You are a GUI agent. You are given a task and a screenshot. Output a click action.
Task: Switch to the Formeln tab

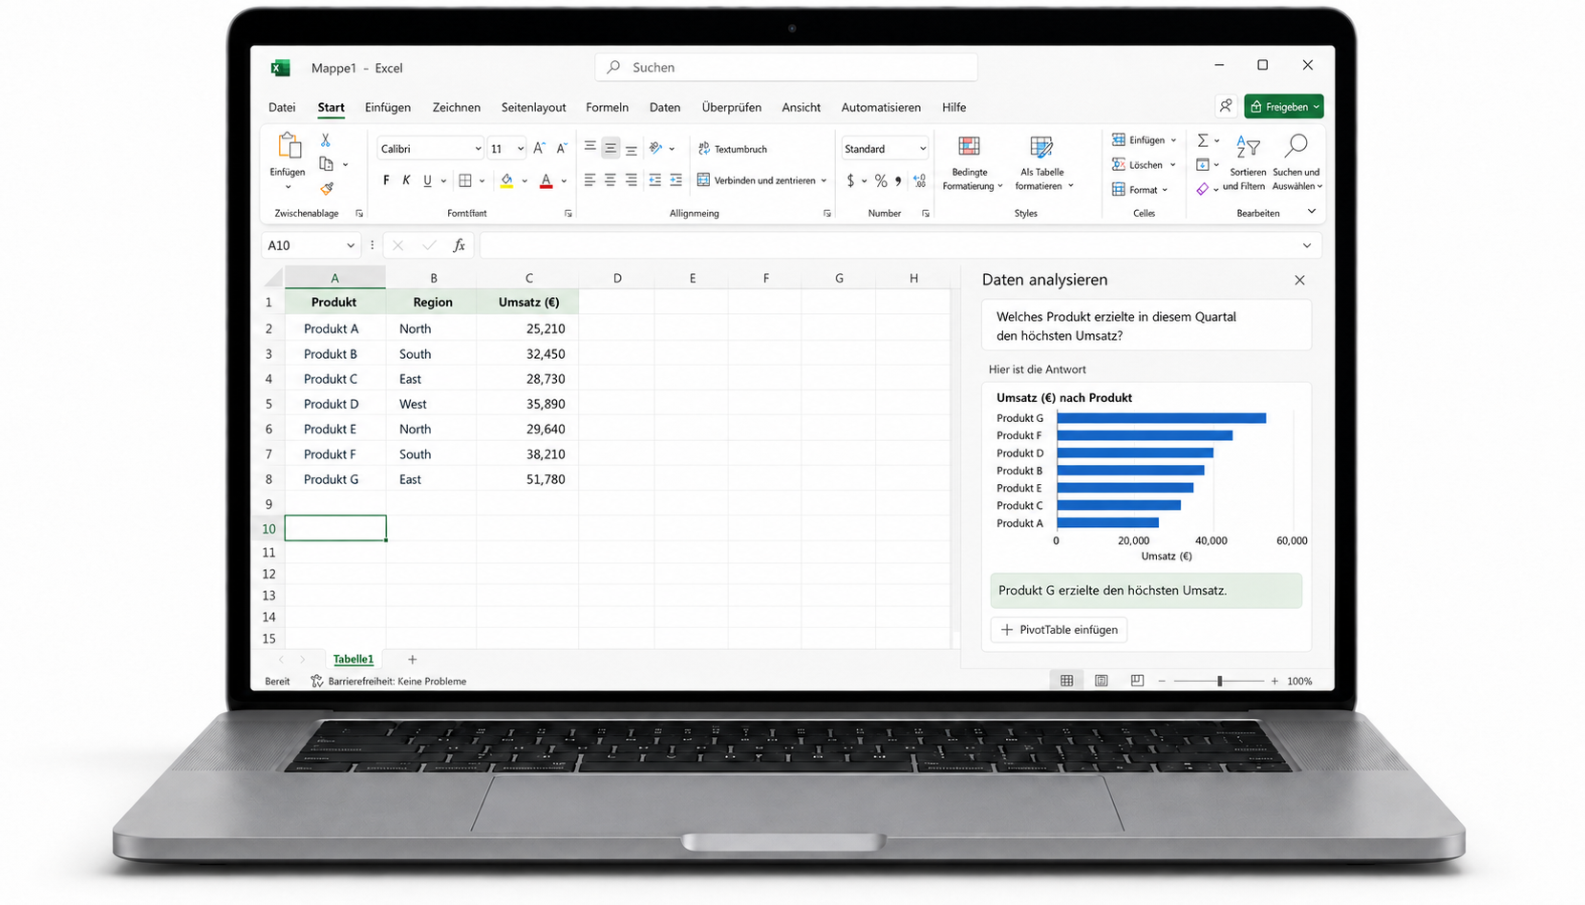click(x=607, y=107)
